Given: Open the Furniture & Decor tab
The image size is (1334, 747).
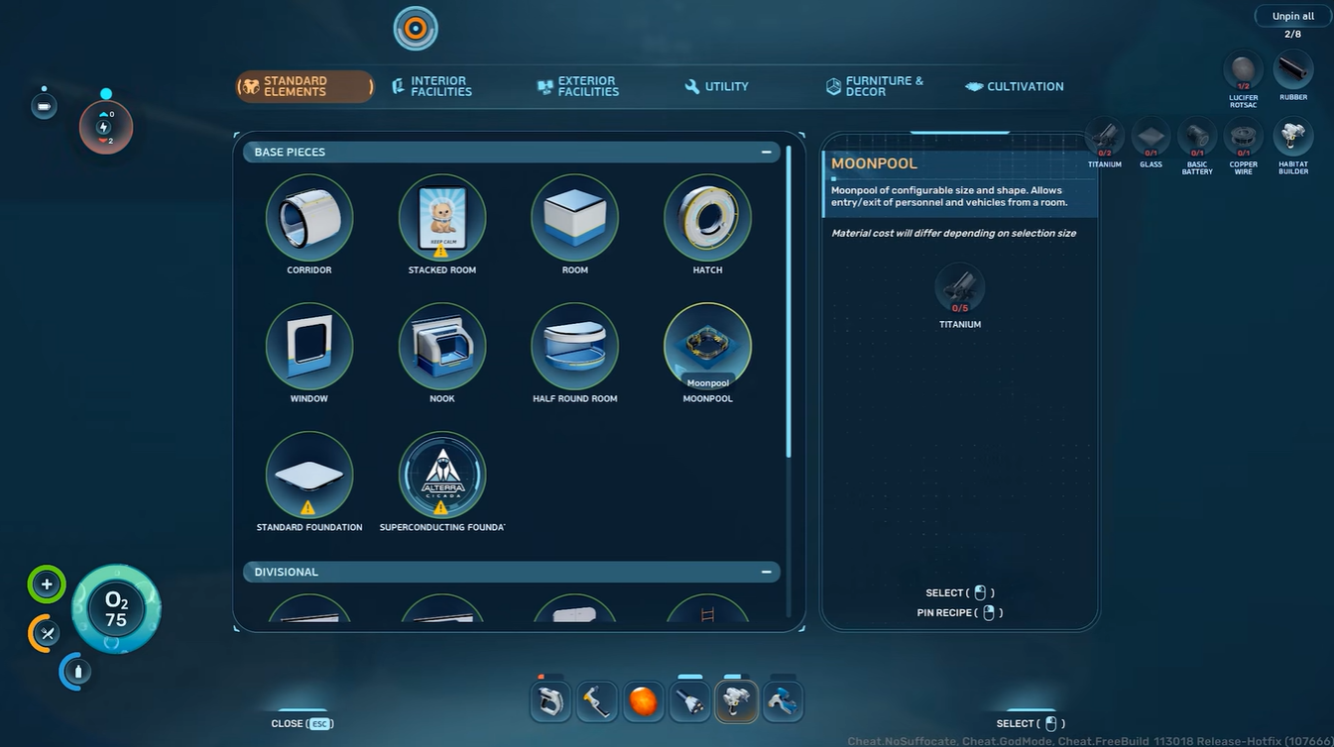Looking at the screenshot, I should coord(875,86).
